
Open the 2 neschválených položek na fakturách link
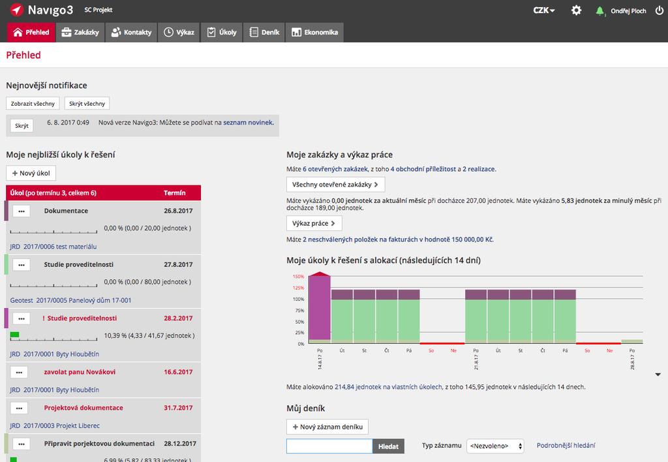tap(398, 239)
